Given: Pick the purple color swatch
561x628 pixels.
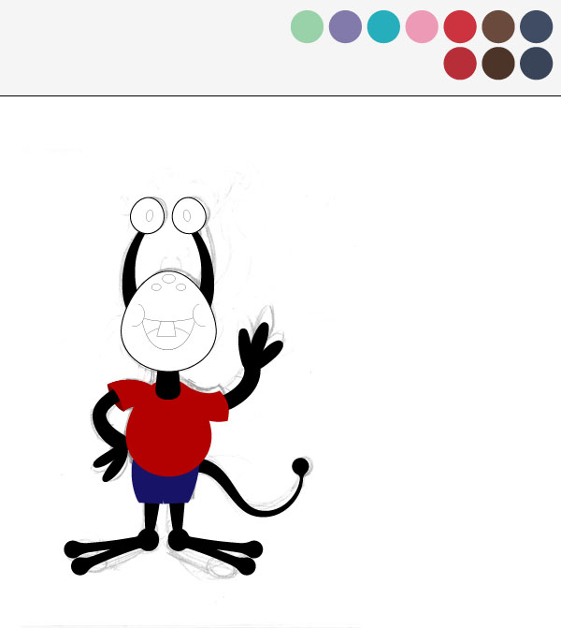Looking at the screenshot, I should coord(345,26).
